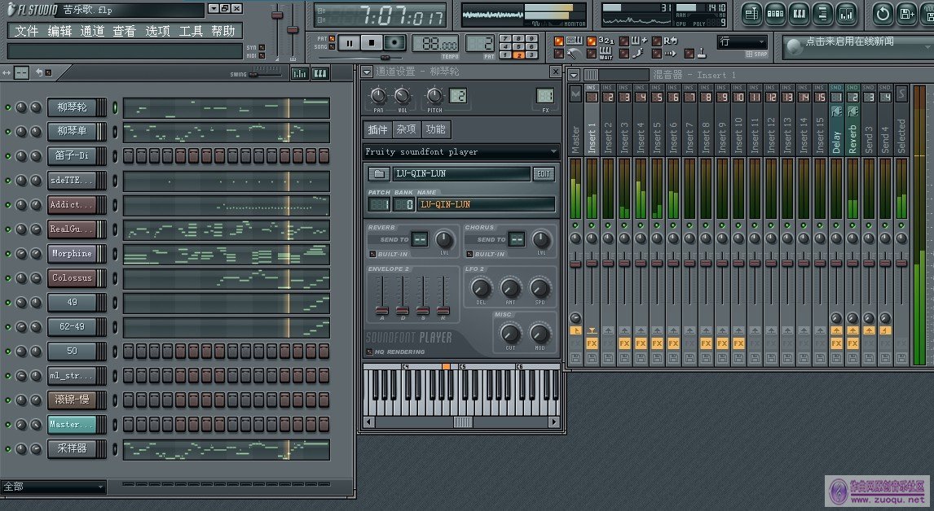Select the 柳琴单 channel button
Image resolution: width=934 pixels, height=511 pixels.
coord(72,131)
